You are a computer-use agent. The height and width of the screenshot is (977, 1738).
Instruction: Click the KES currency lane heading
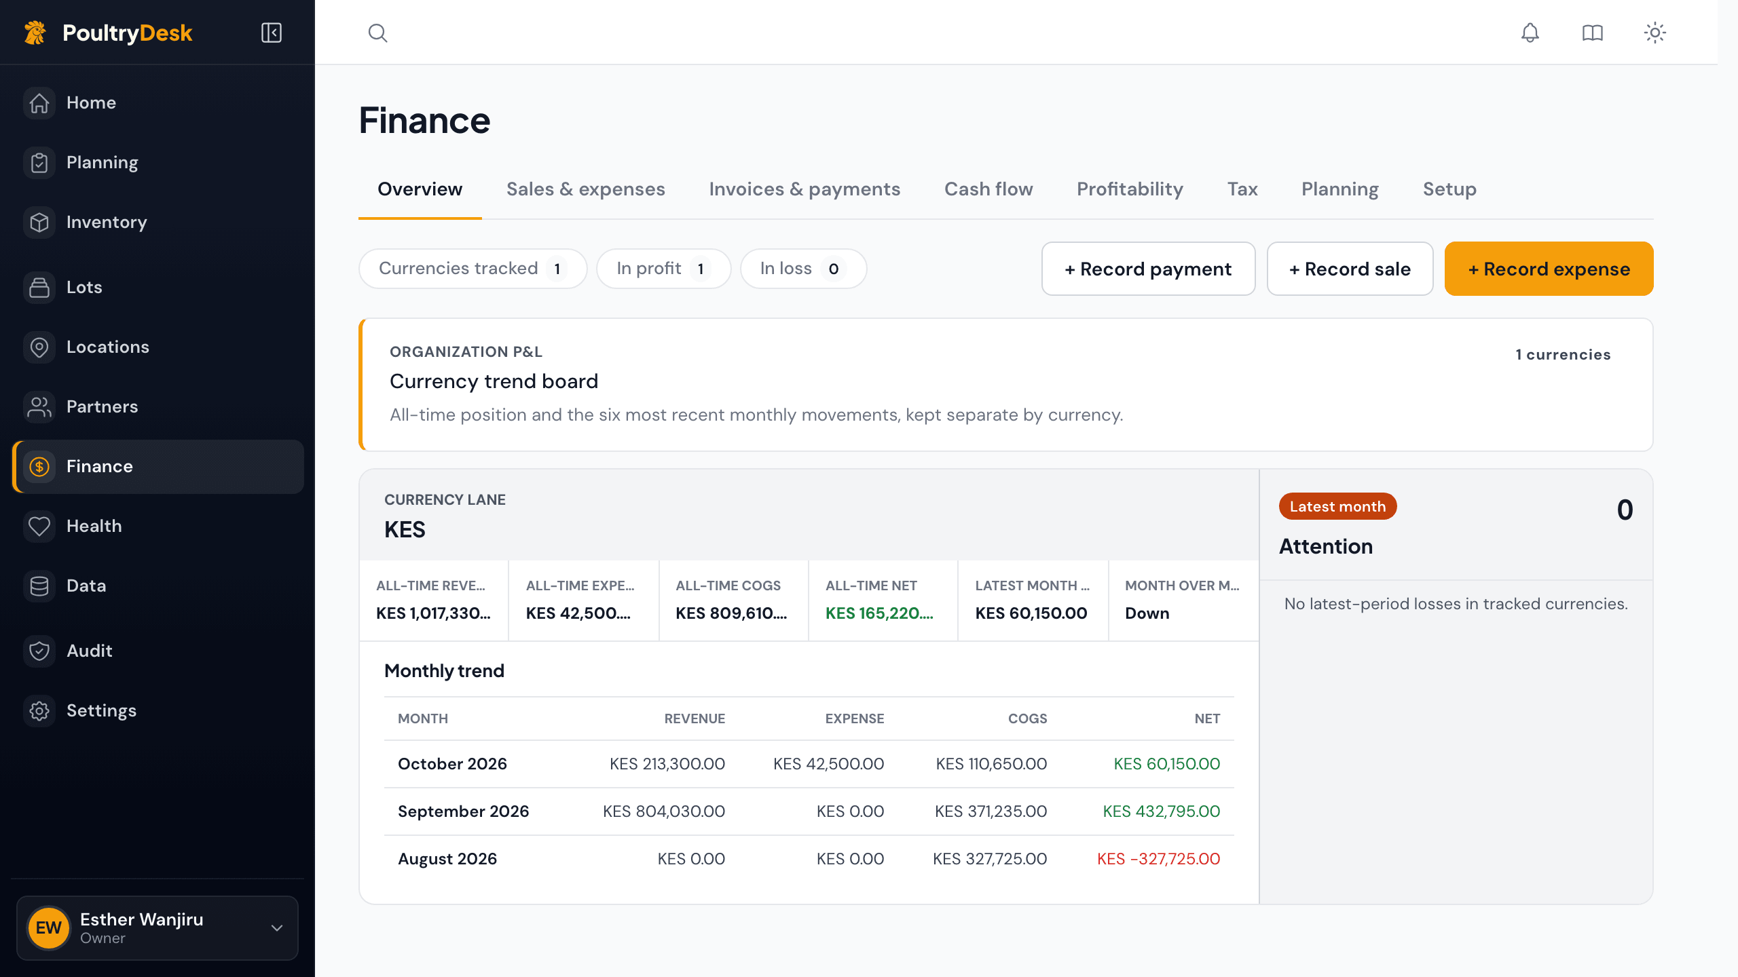coord(405,530)
